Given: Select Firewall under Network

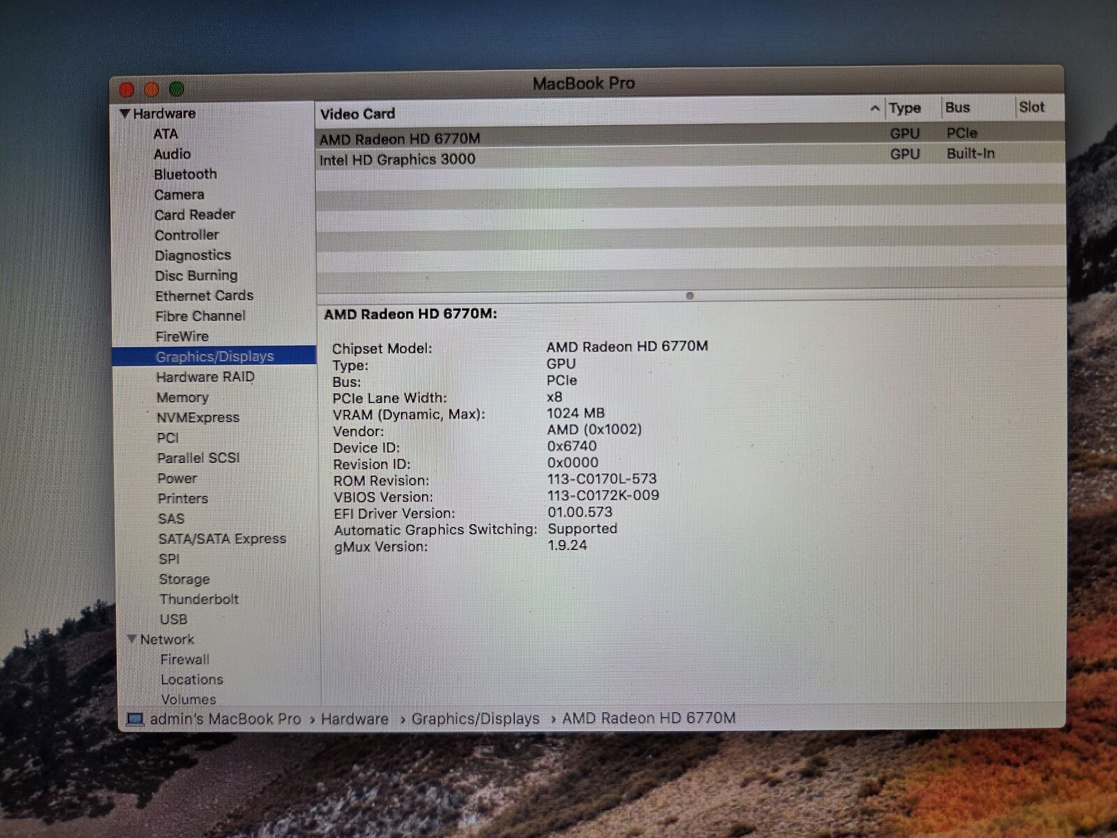Looking at the screenshot, I should [x=184, y=659].
